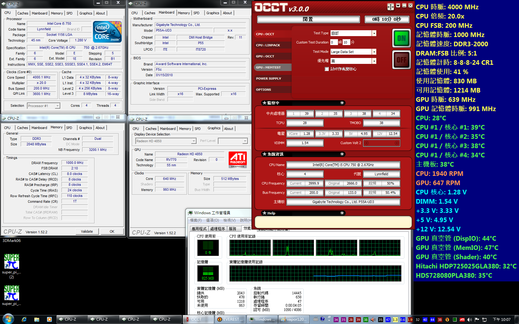The width and height of the screenshot is (519, 324).
Task: Expand the Processor #1 selection dropdown
Action: click(57, 106)
